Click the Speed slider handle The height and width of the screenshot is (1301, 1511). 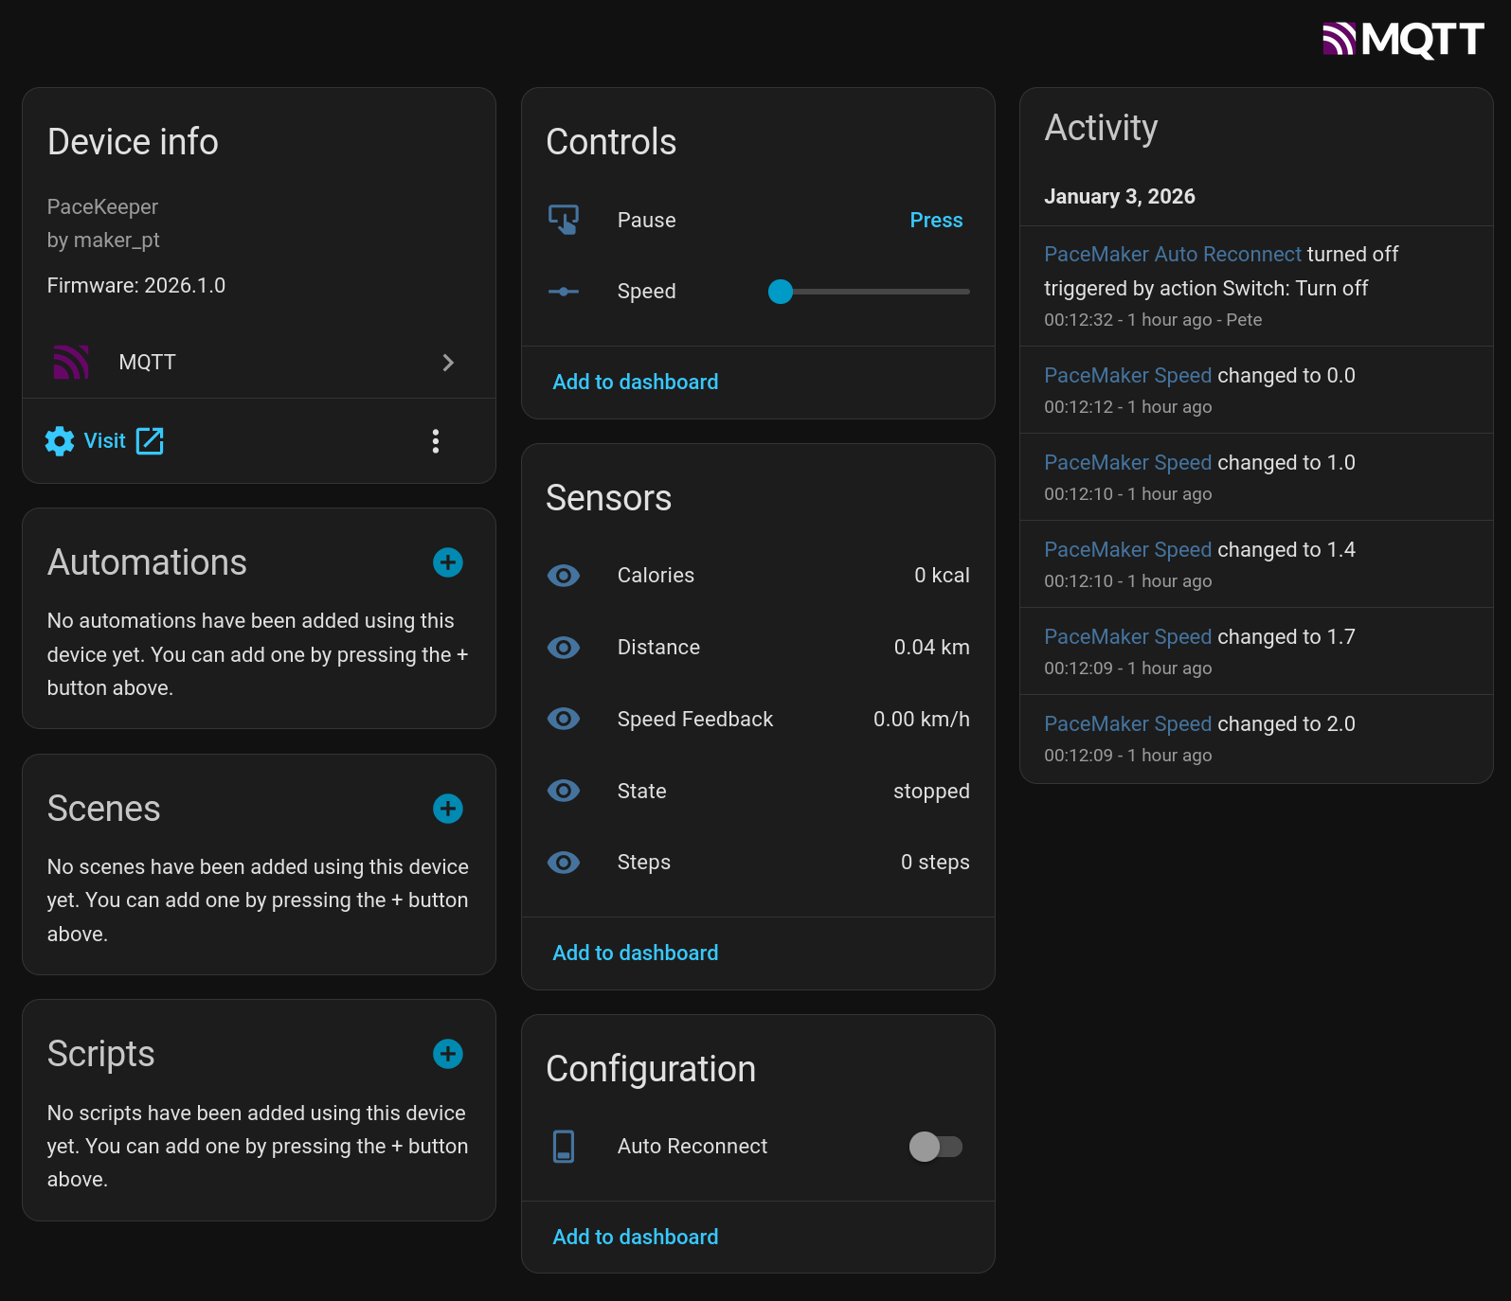[781, 292]
